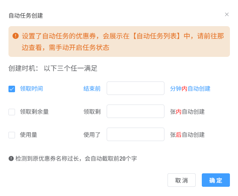Select the input field after 使用了
Viewport: 238px width, 196px height.
pos(135,135)
